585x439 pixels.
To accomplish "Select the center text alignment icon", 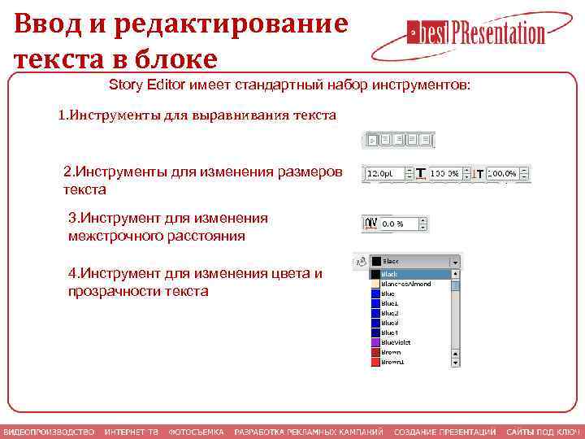I will 385,140.
